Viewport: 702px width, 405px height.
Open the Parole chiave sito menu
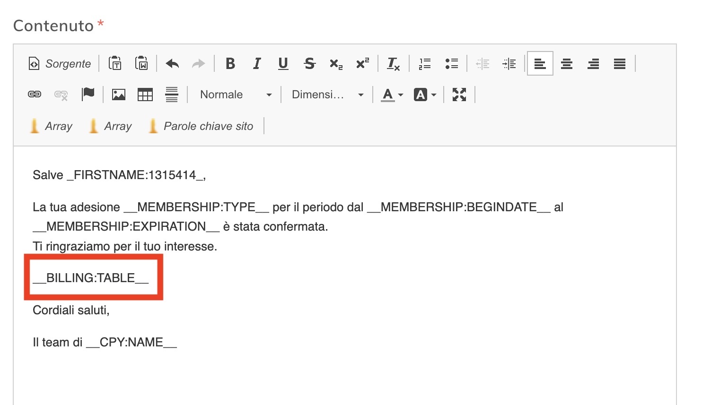click(201, 126)
